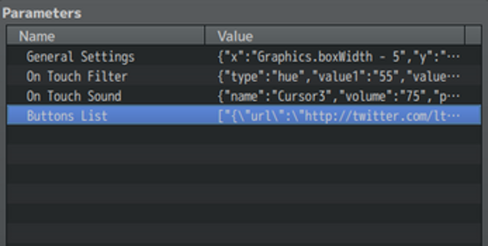Click the Name column header
Image resolution: width=488 pixels, height=246 pixels.
106,36
